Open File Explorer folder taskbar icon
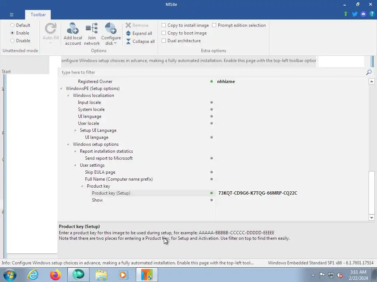 pyautogui.click(x=101, y=275)
